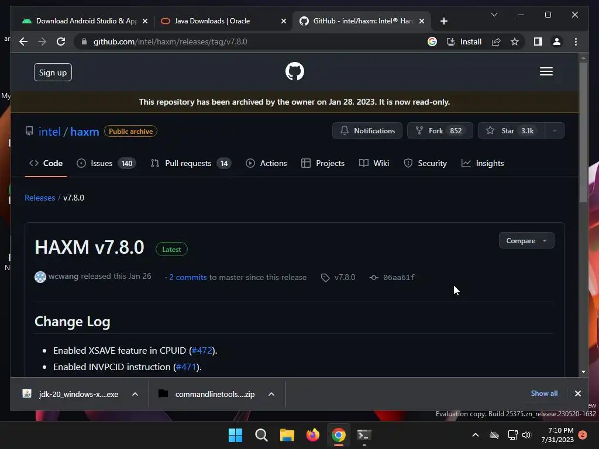
Task: Expand the Star lists dropdown arrow
Action: coord(555,130)
